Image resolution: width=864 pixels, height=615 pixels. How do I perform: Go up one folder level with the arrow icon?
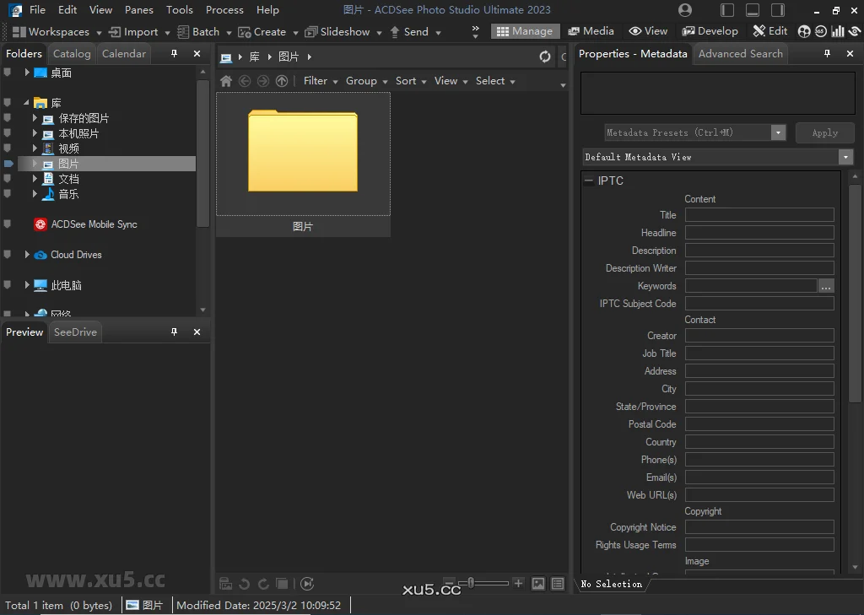(282, 81)
